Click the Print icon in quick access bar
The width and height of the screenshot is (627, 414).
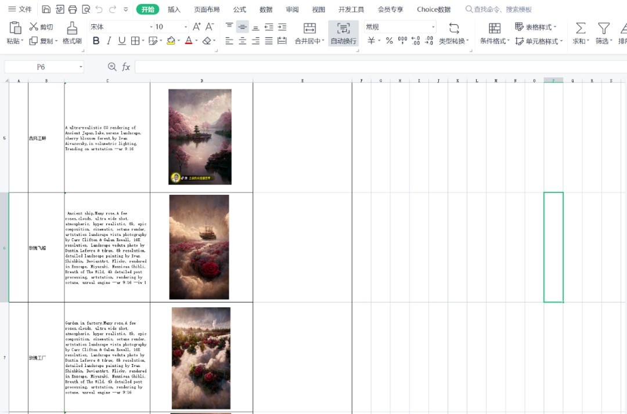point(73,9)
